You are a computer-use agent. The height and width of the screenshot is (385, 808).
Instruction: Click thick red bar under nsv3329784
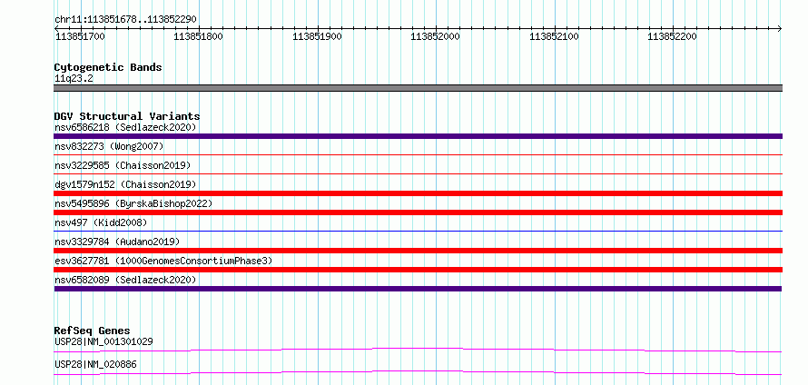coord(418,251)
